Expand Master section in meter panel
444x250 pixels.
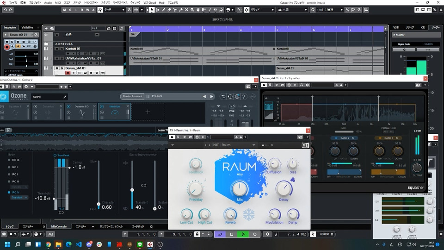(x=394, y=35)
